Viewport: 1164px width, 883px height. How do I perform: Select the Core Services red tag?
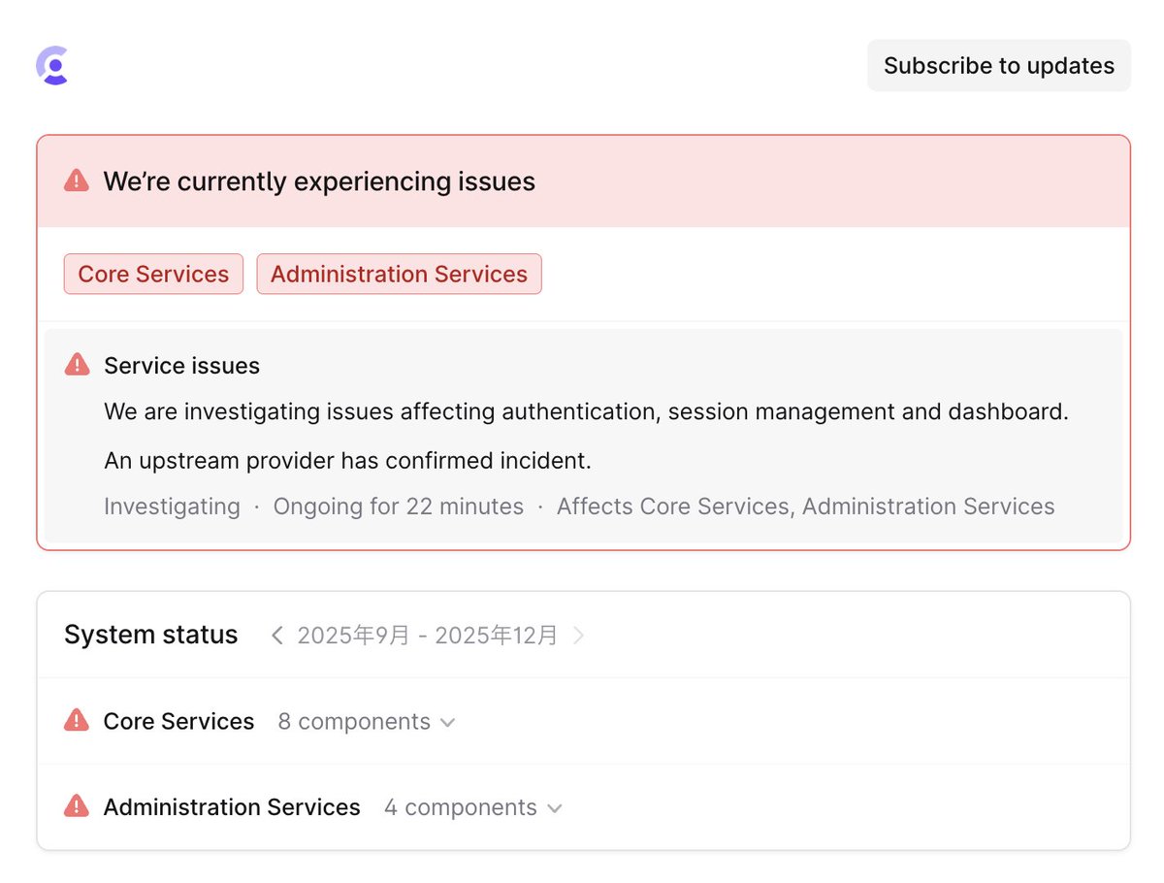tap(153, 275)
